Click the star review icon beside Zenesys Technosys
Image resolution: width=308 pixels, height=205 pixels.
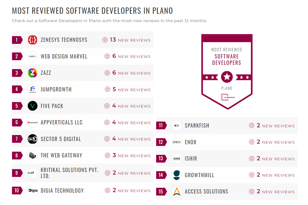[105, 40]
